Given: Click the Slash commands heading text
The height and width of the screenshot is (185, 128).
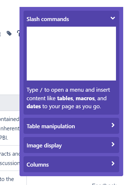Looking at the screenshot, I should coord(48,19).
